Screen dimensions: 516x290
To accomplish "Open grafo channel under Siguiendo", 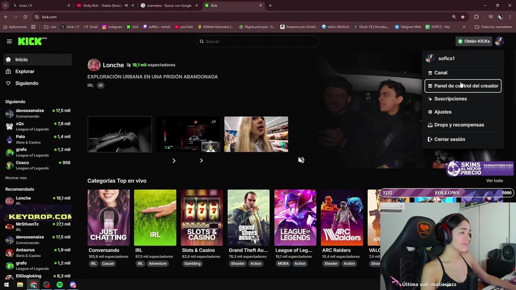I will 37,152.
